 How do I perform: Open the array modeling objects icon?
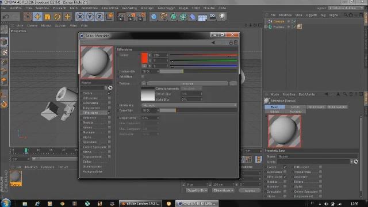(x=183, y=17)
